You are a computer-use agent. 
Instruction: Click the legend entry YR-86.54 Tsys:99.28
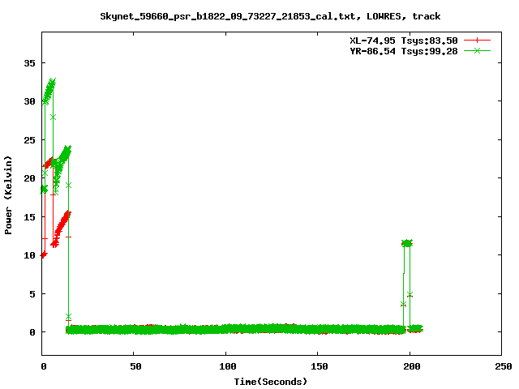coord(404,51)
